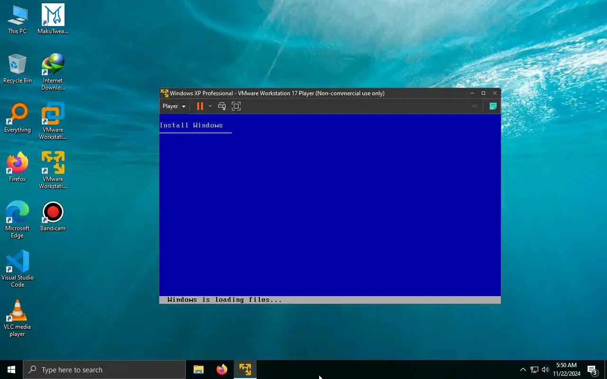Select the MakuTweaker desktop shortcut
607x379 pixels.
[x=53, y=20]
